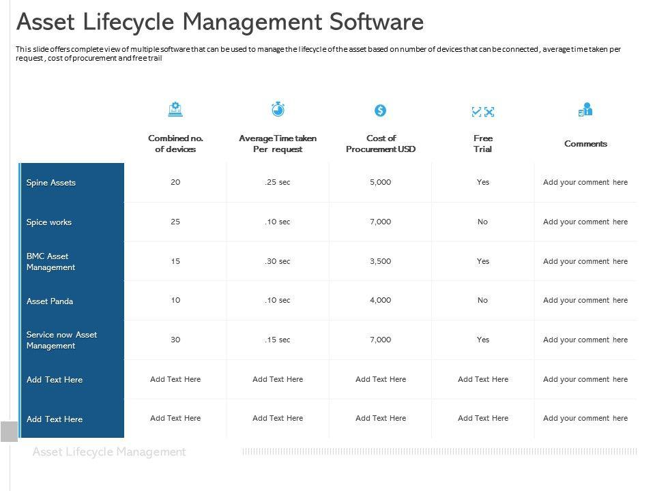Click the comment placeholder in Spice works row

585,222
